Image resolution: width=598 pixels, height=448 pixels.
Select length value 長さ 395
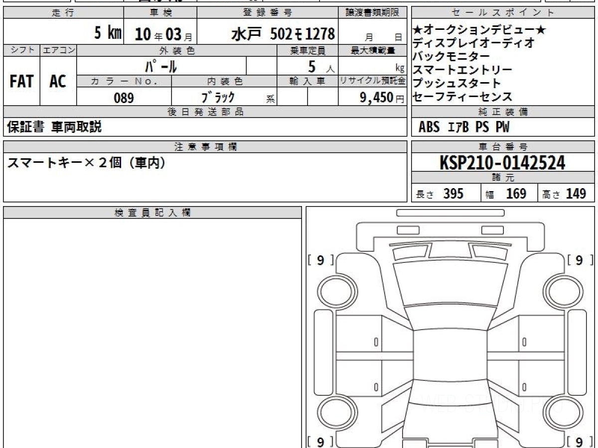point(440,194)
